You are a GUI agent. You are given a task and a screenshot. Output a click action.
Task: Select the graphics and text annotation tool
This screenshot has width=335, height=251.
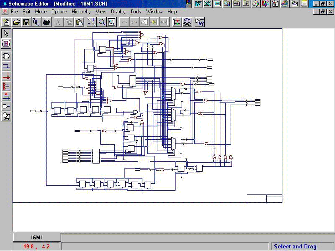pyautogui.click(x=6, y=116)
